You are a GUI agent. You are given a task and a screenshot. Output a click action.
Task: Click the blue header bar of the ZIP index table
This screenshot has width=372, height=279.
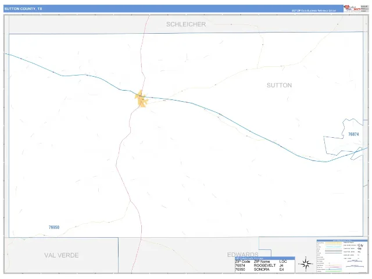coord(265,258)
